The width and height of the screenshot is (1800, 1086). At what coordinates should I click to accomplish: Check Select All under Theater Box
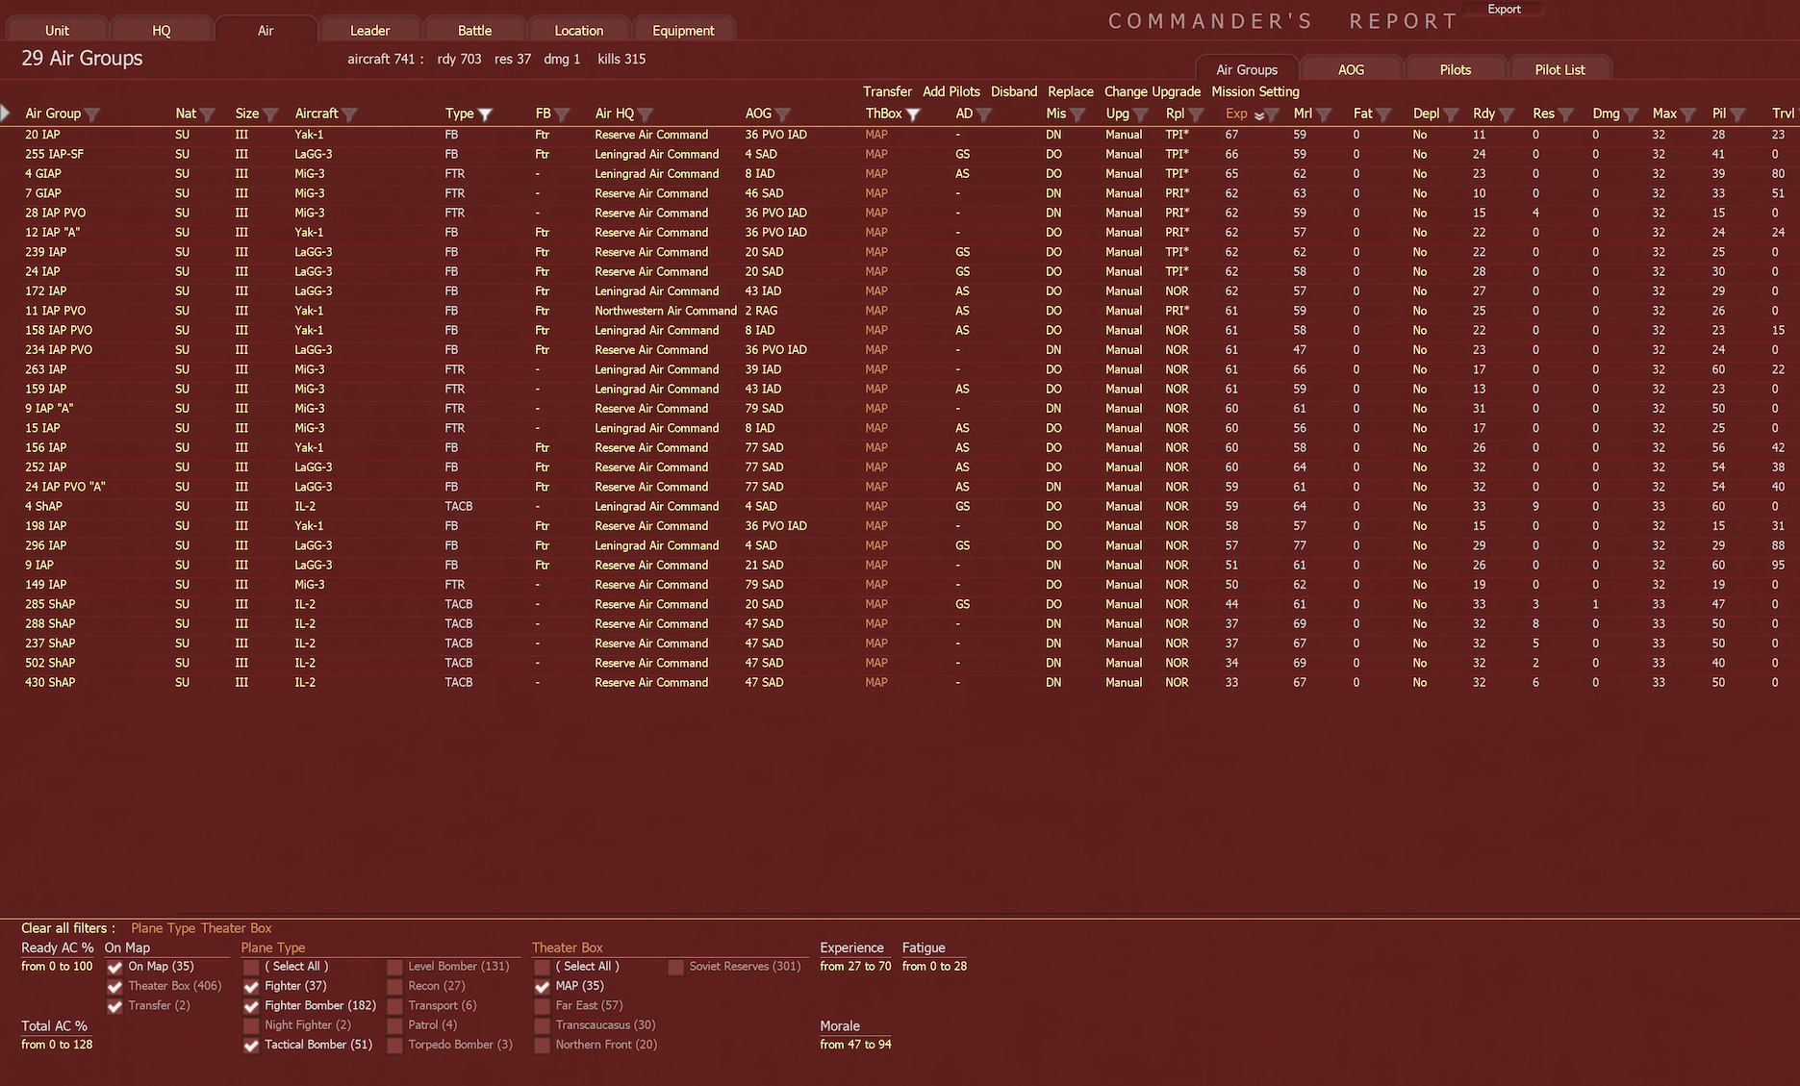tap(542, 967)
